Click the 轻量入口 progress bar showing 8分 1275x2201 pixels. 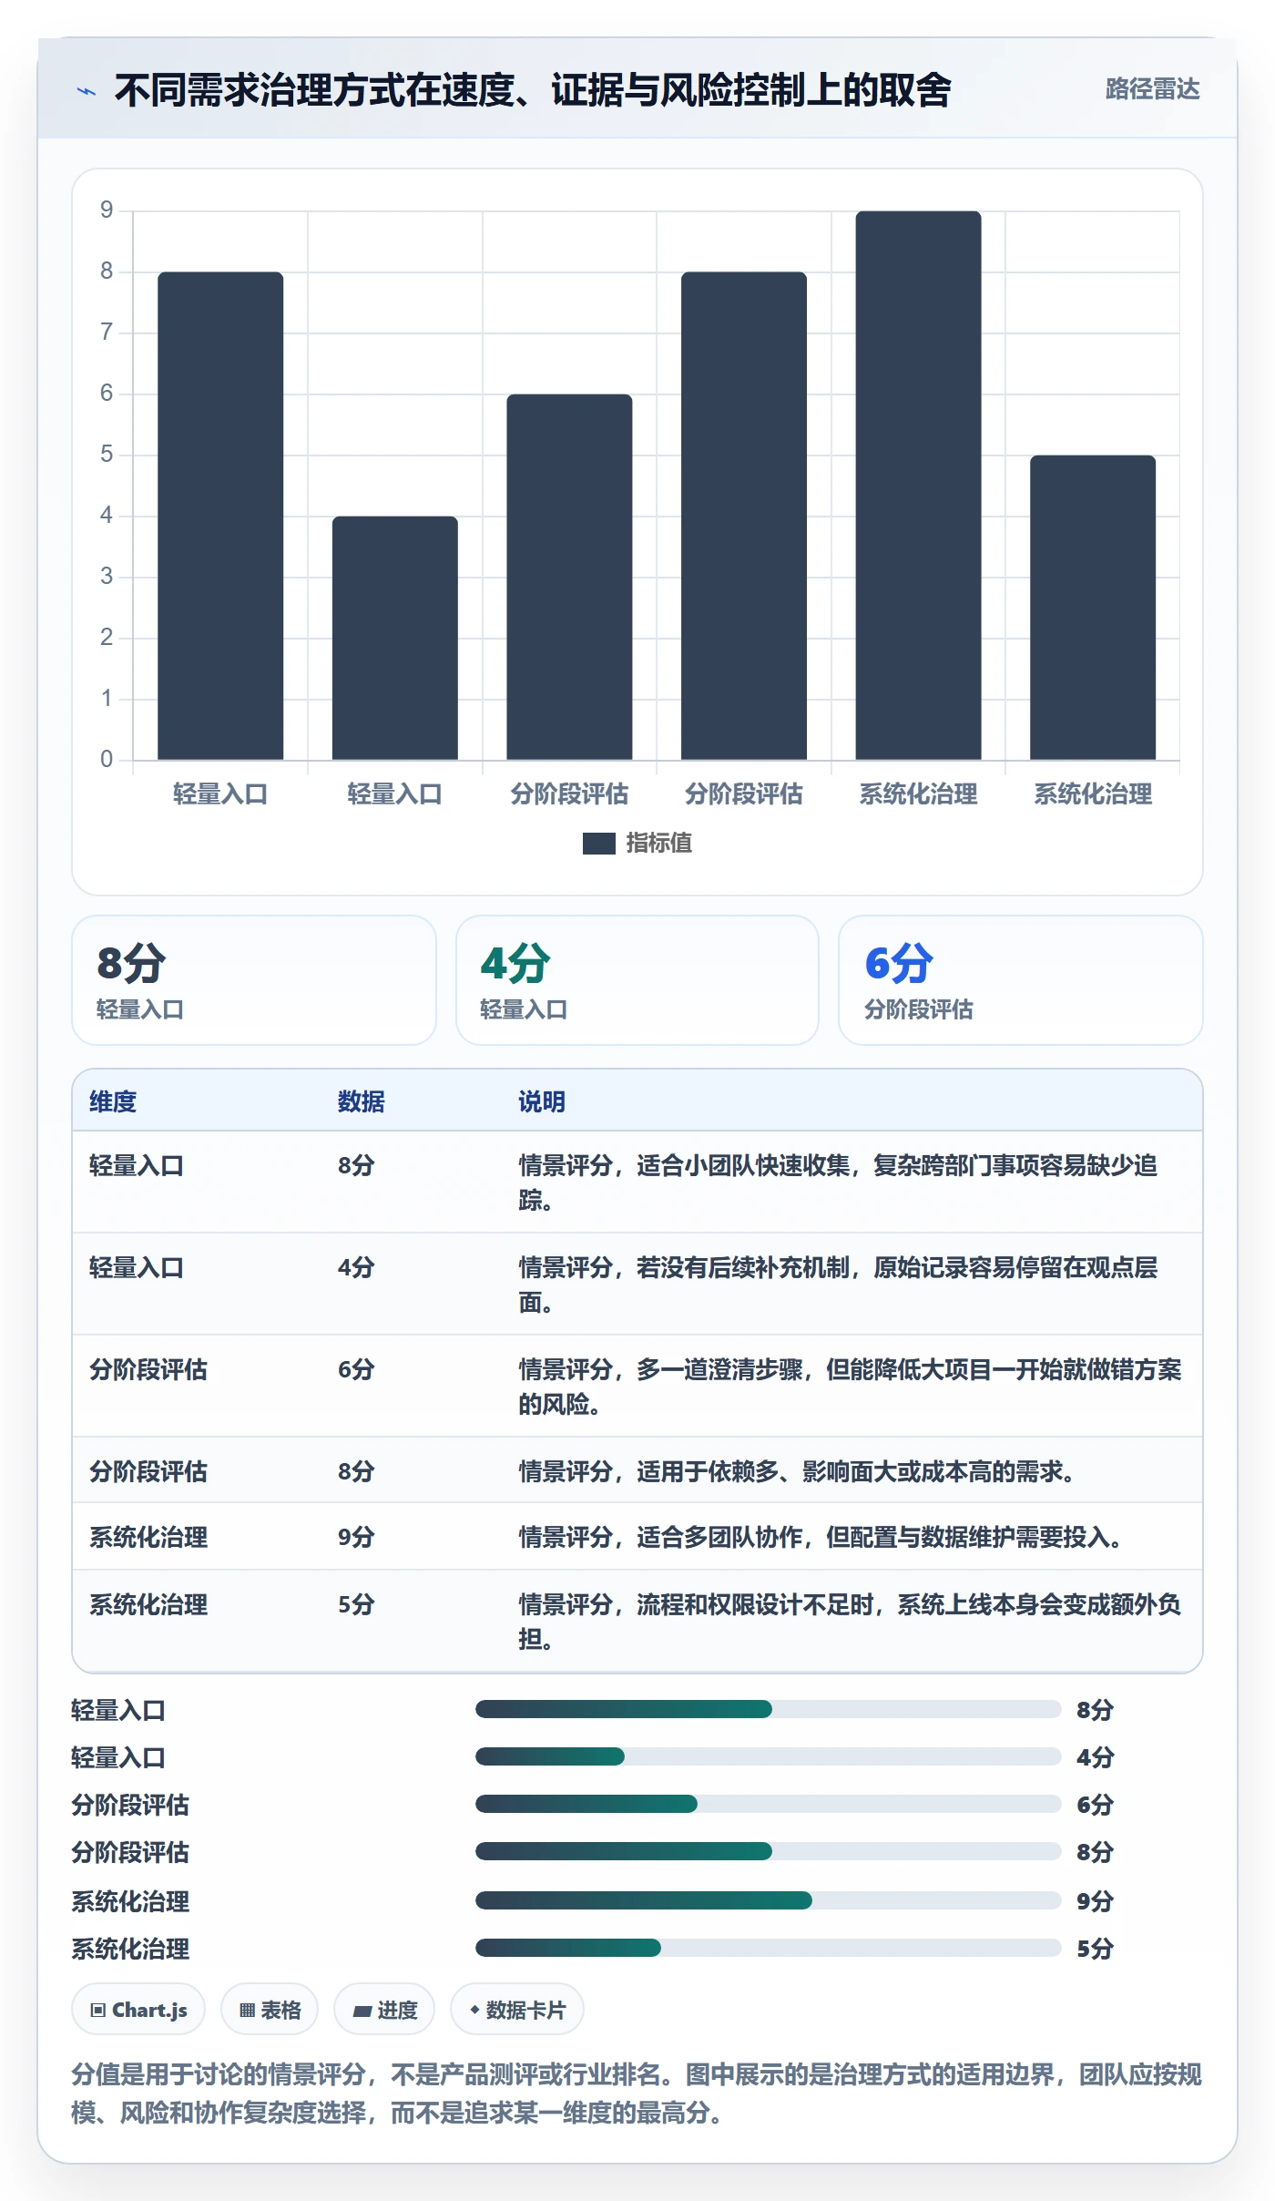[768, 1709]
